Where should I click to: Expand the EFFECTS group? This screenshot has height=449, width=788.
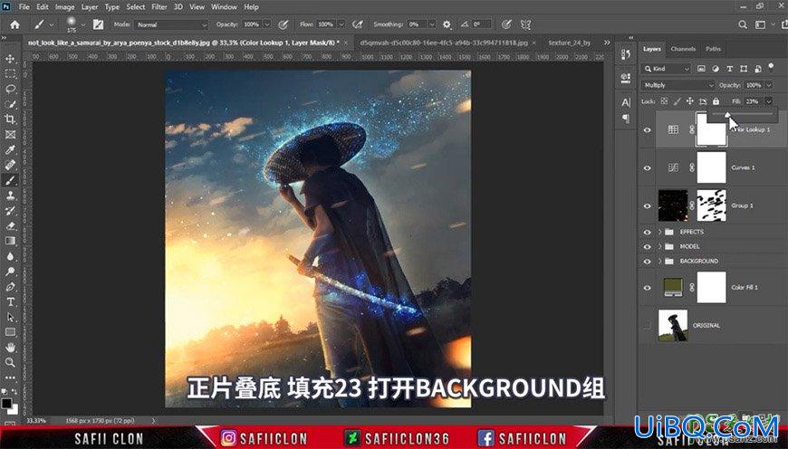(660, 232)
